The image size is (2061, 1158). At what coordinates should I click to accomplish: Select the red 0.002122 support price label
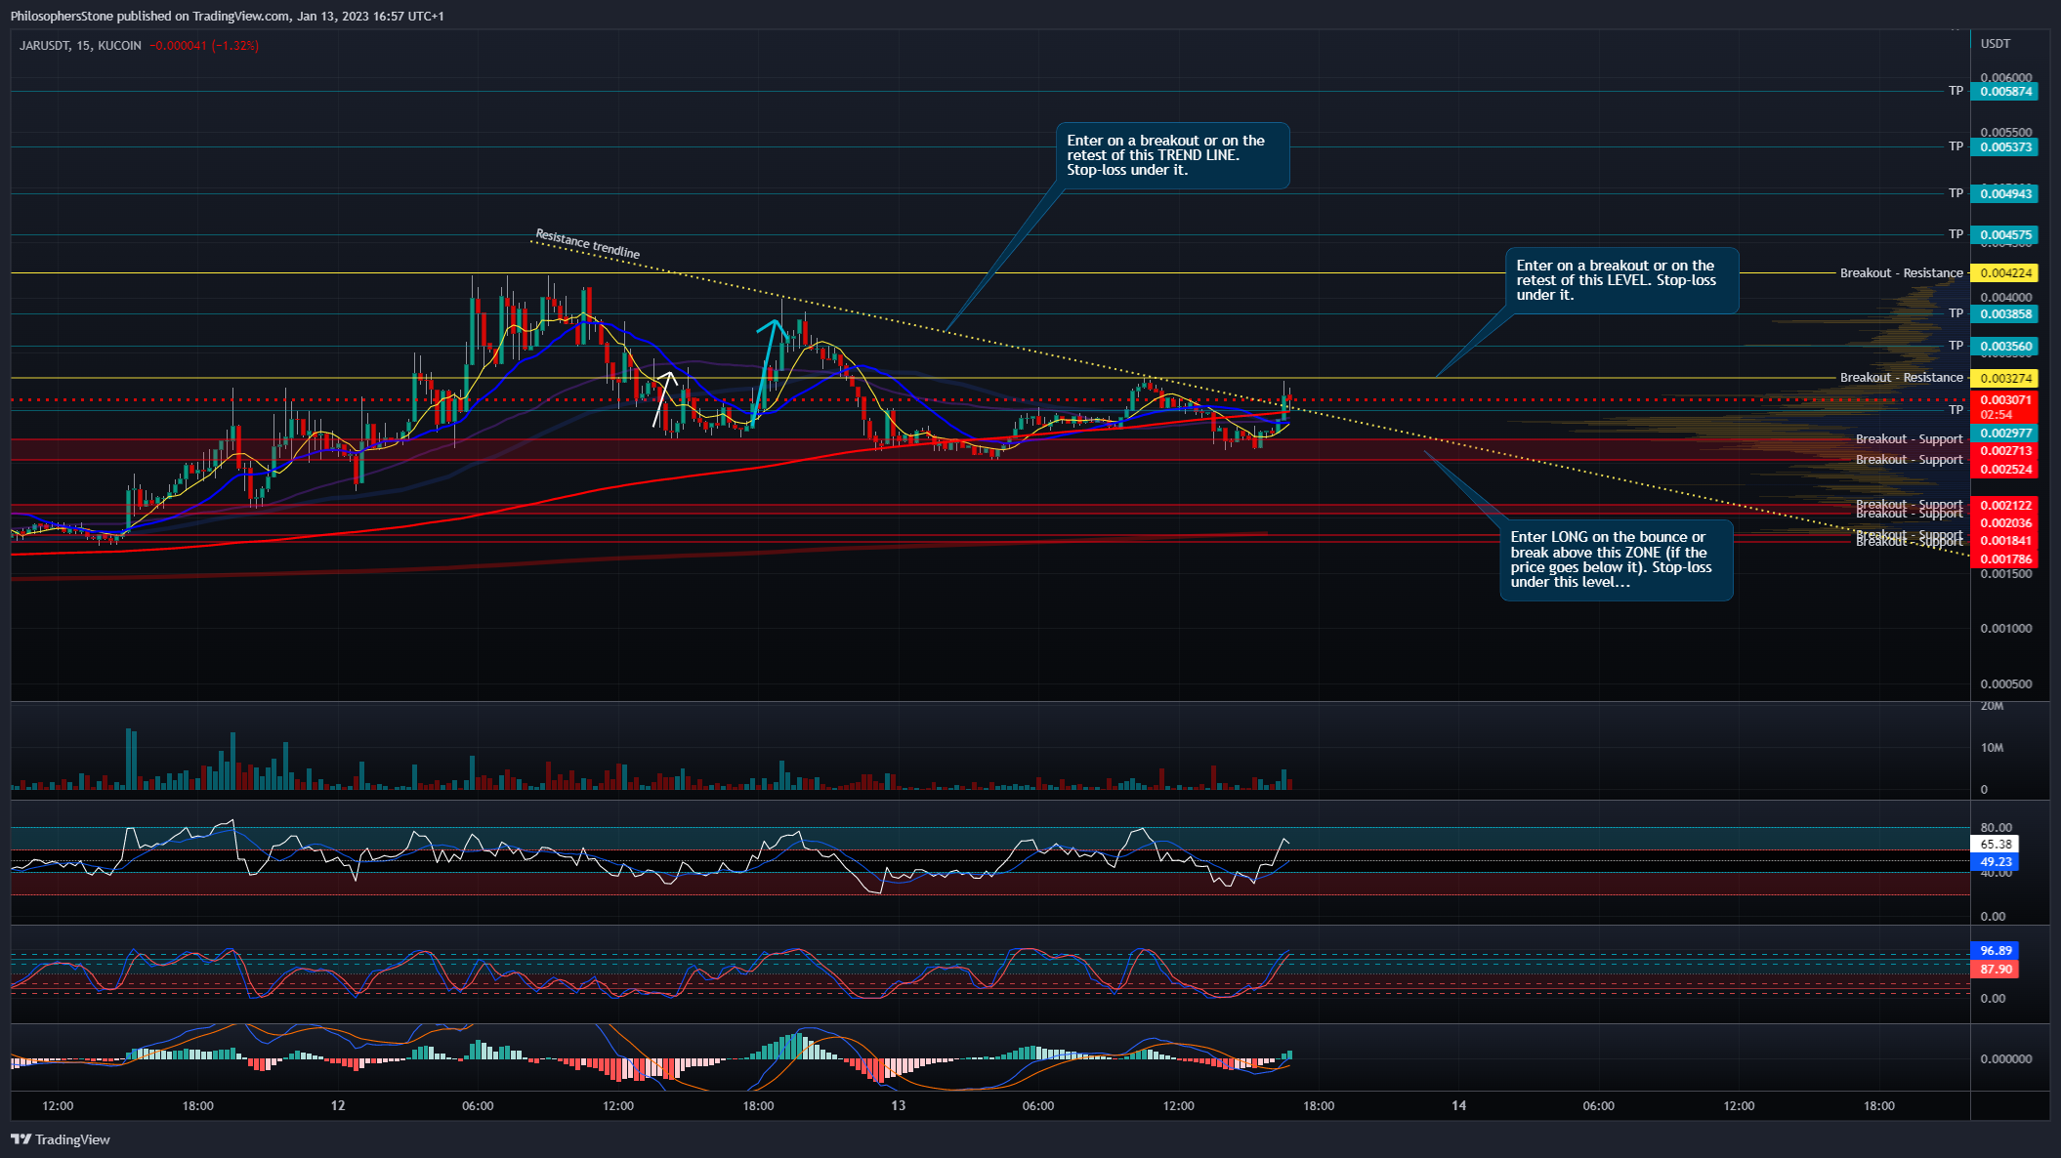pos(2003,506)
